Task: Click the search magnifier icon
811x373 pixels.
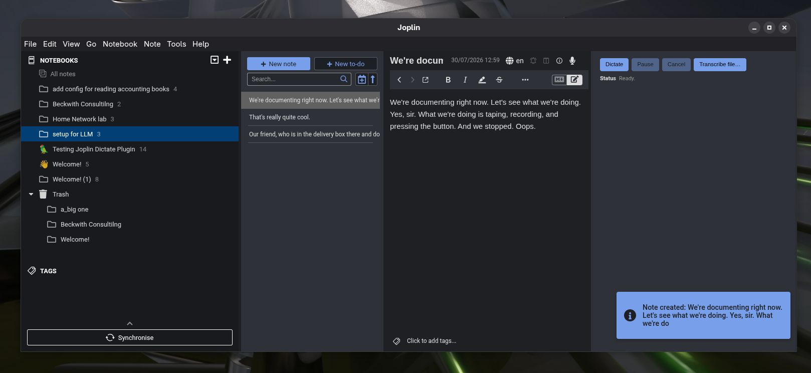Action: click(344, 79)
